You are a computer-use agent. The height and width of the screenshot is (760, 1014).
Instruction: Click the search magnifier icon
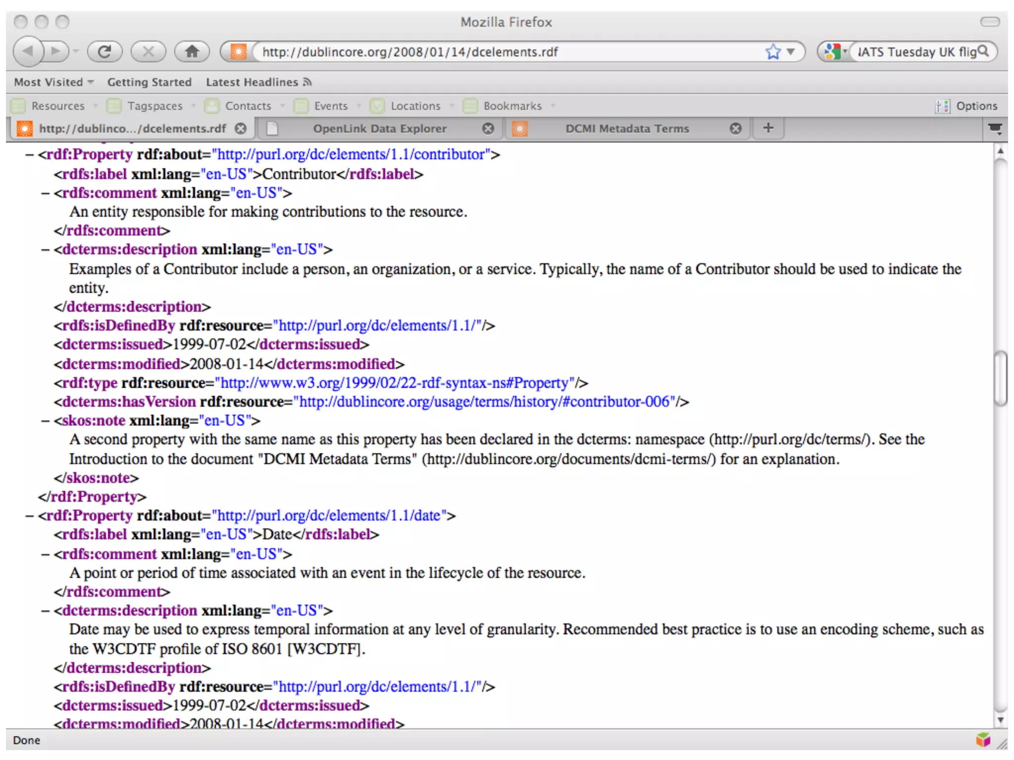point(983,51)
